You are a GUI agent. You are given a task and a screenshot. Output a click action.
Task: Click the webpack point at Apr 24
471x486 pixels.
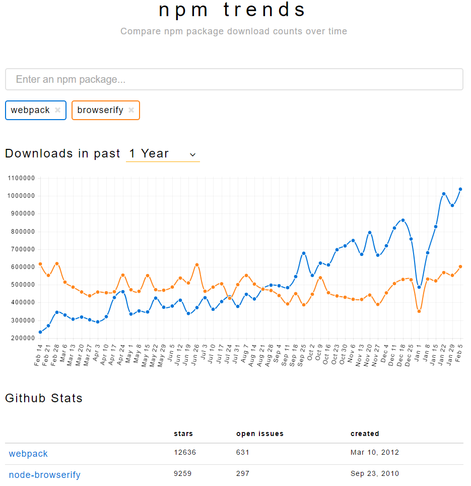pos(123,292)
